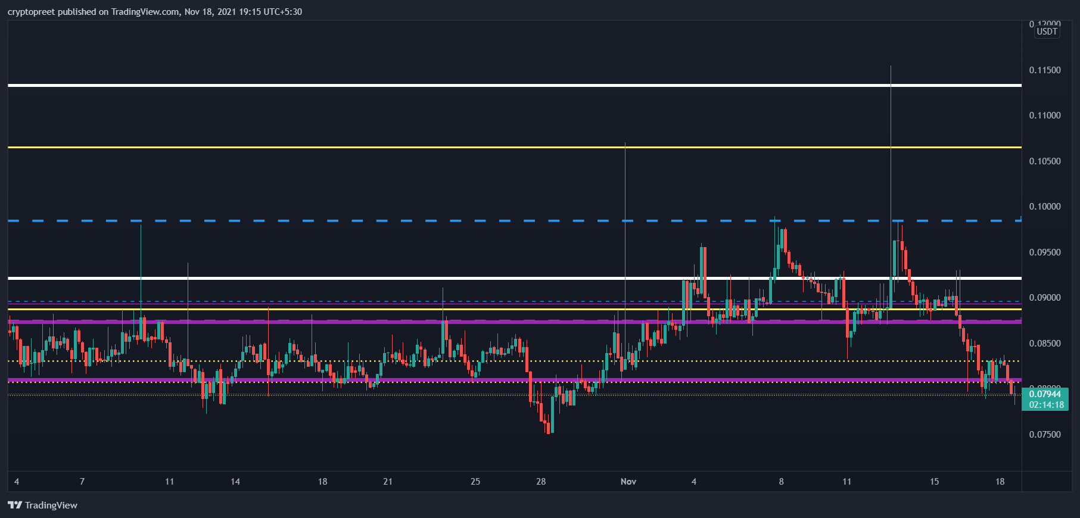
Task: Click the 0.08500 price axis label
Action: pyautogui.click(x=1045, y=344)
